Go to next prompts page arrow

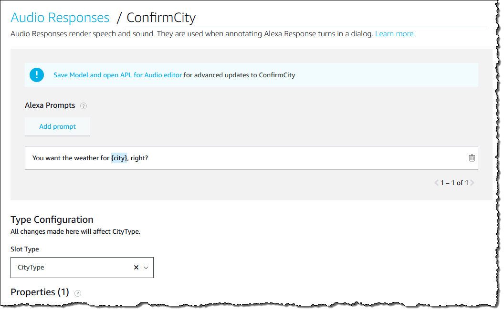[472, 183]
